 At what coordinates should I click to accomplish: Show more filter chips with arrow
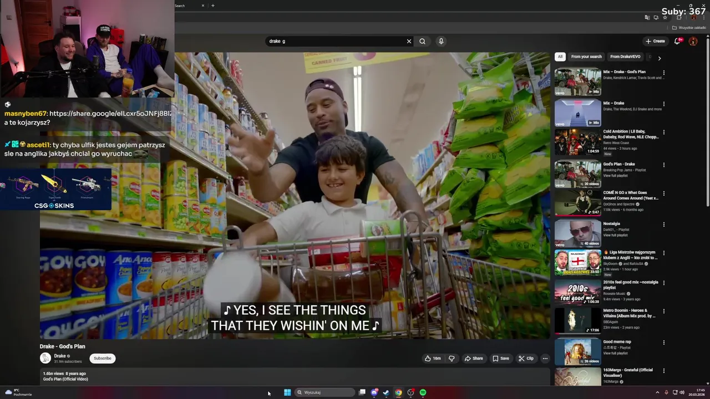coord(659,58)
